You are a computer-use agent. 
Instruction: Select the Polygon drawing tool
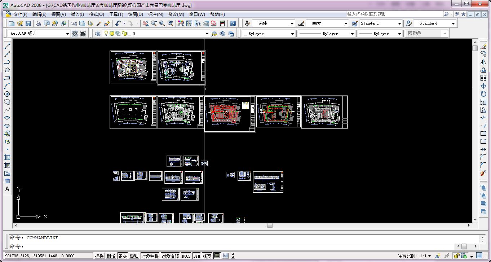tap(7, 70)
